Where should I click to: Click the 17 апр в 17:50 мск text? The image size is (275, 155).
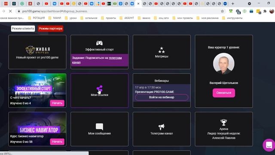click(148, 87)
